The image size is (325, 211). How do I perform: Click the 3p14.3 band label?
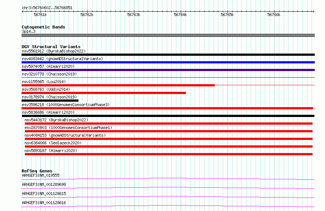[28, 31]
